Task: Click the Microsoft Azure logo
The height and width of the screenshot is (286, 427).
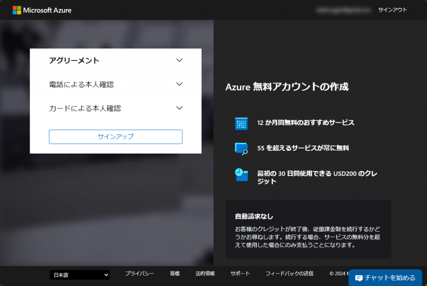Action: point(42,10)
